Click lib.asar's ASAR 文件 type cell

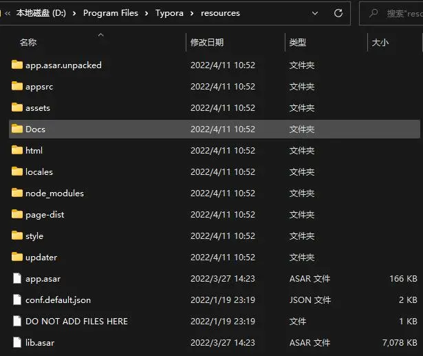click(310, 342)
